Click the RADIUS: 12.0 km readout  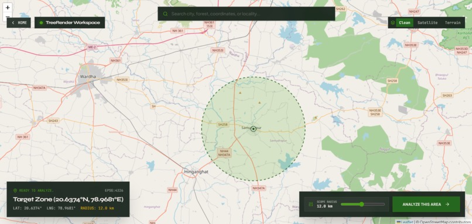[97, 208]
